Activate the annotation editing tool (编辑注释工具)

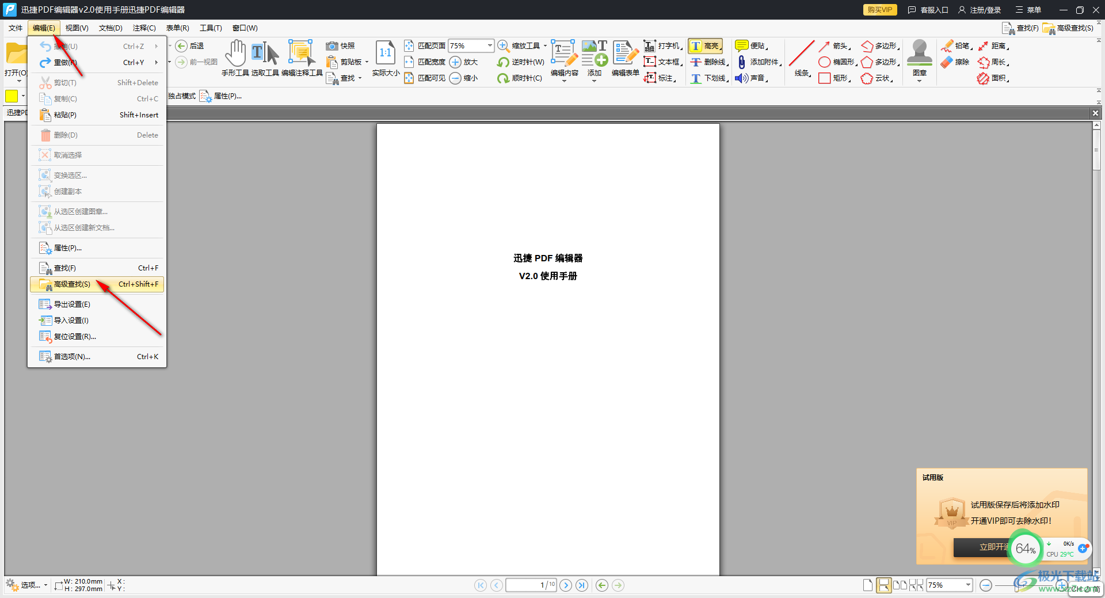302,58
